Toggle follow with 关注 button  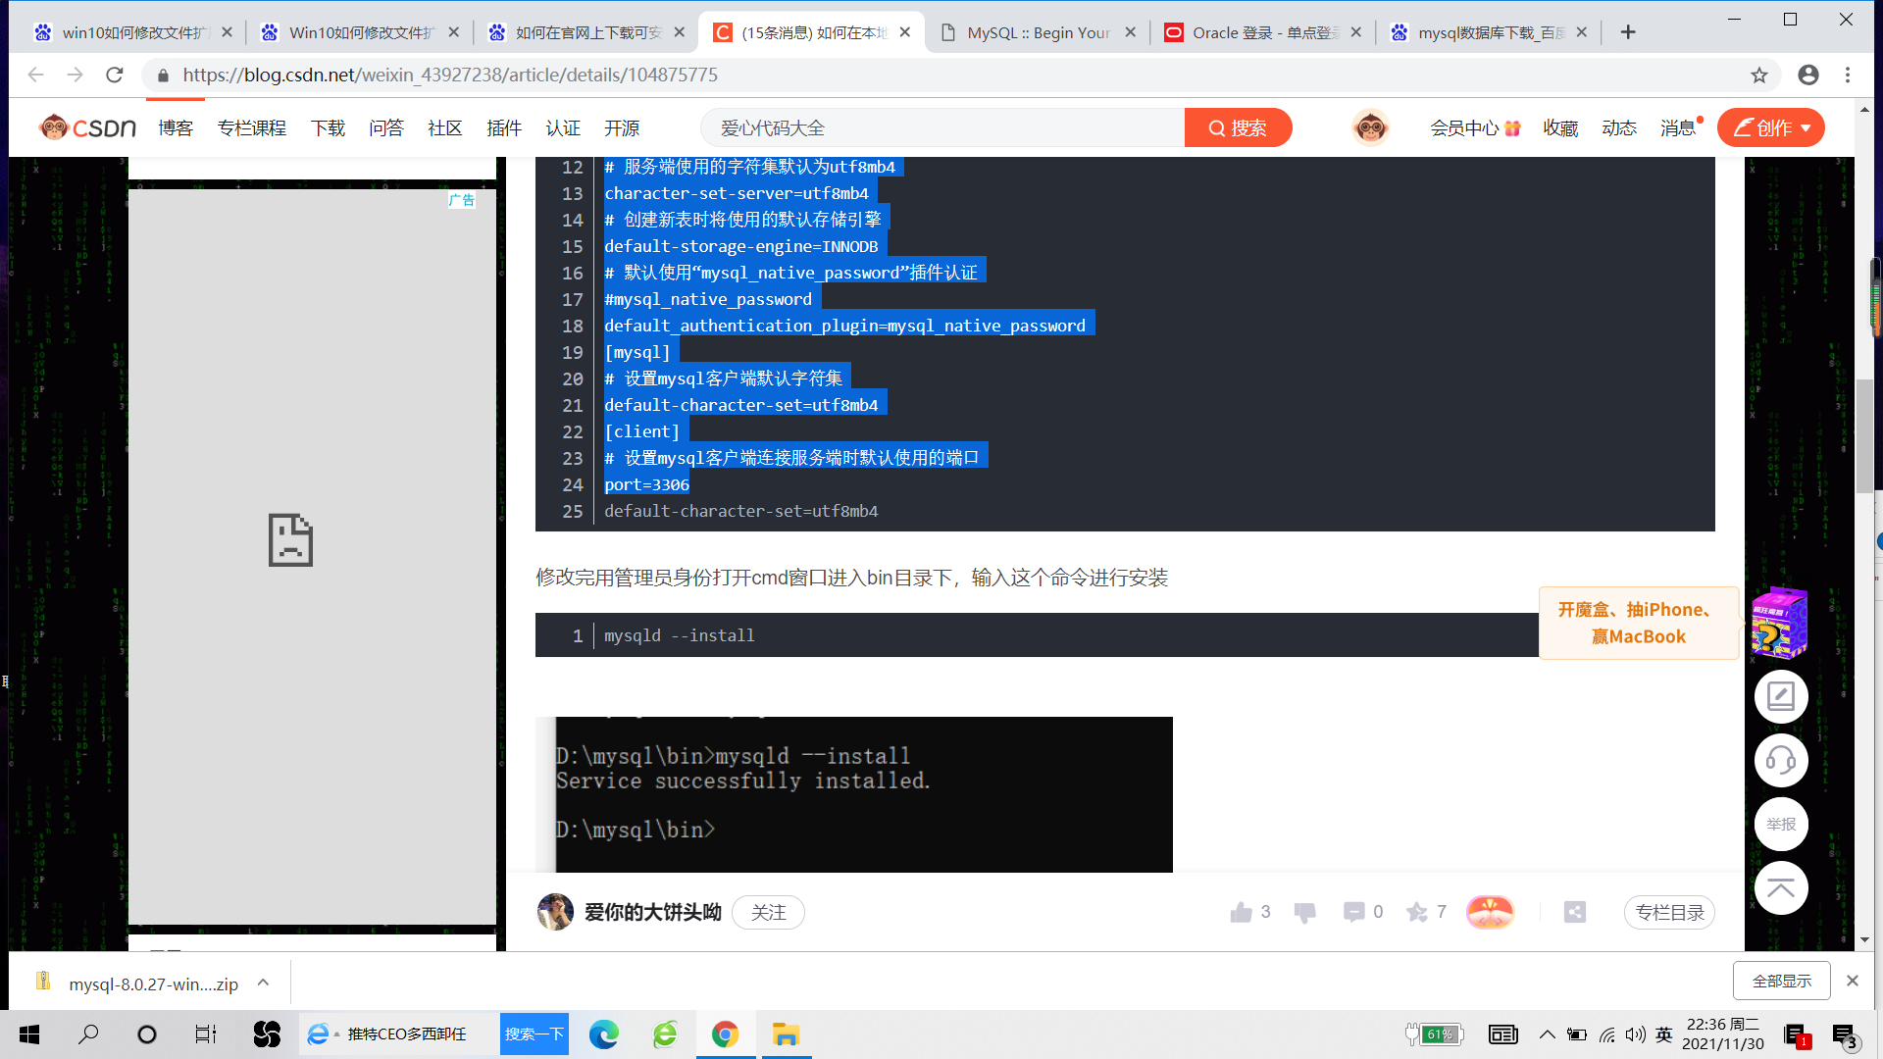(768, 913)
